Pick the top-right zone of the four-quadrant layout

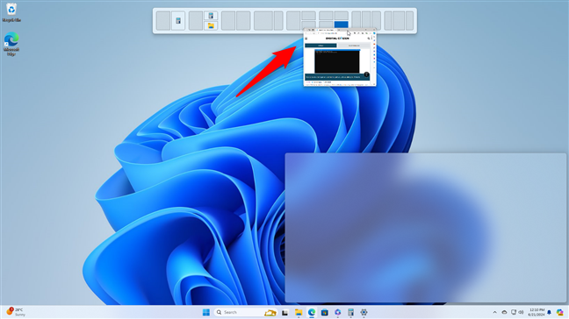click(x=341, y=16)
